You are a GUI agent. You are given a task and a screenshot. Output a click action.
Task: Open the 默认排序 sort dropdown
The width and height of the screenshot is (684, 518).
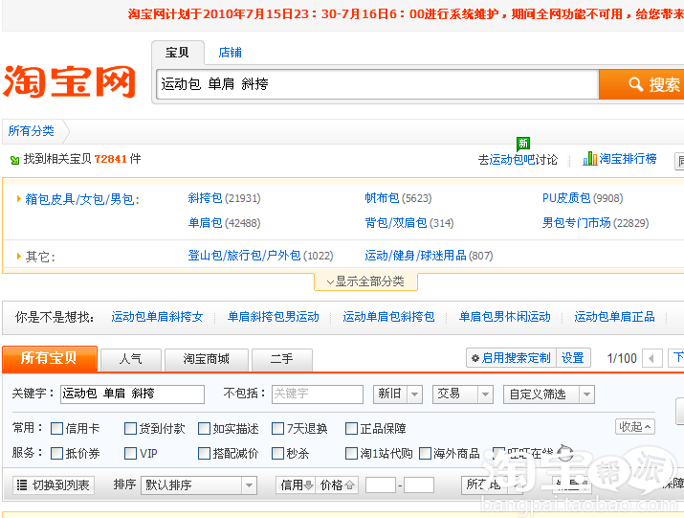(198, 485)
